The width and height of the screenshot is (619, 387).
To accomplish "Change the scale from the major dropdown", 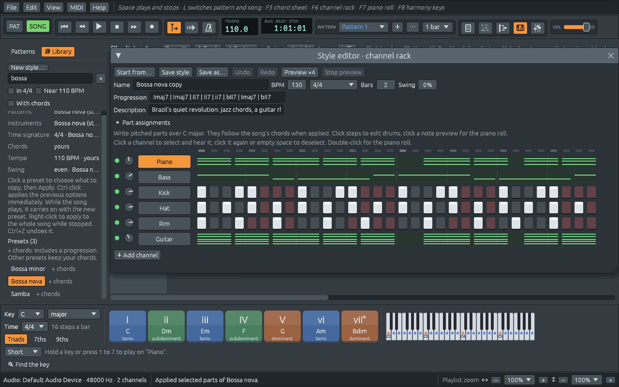I will 74,314.
